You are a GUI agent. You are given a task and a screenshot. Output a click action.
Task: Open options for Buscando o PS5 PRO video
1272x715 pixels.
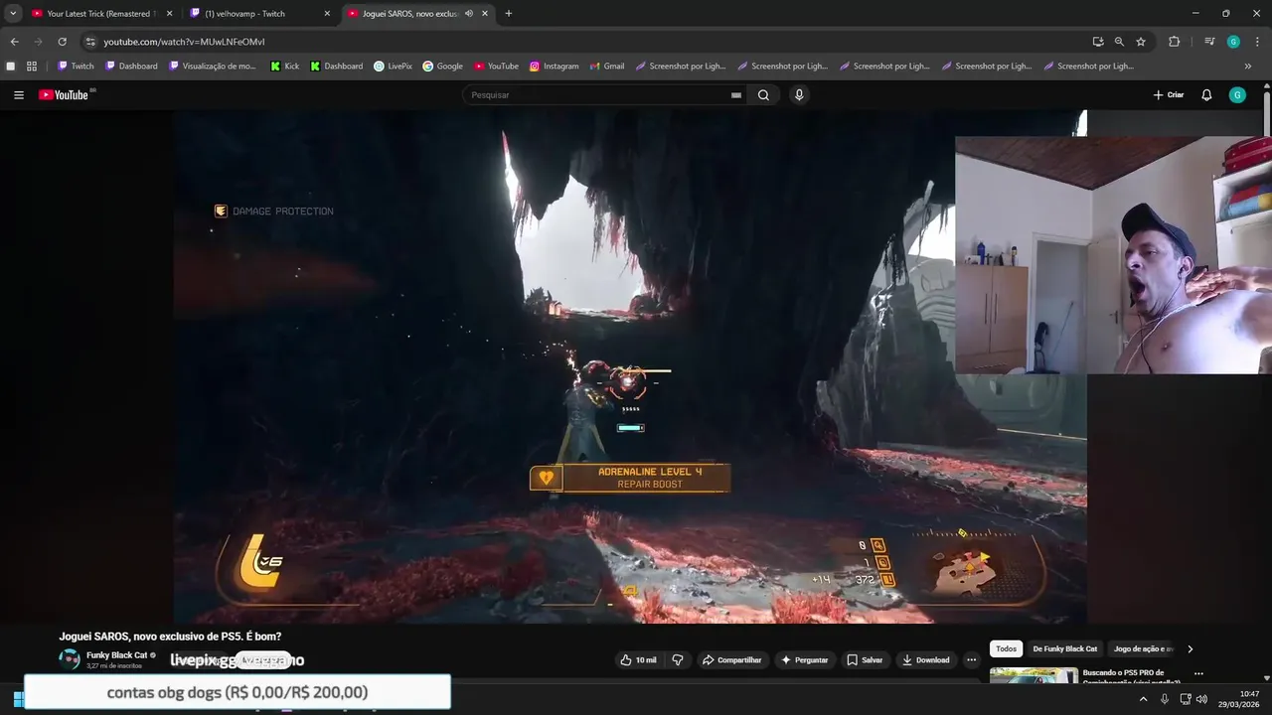(x=1198, y=673)
